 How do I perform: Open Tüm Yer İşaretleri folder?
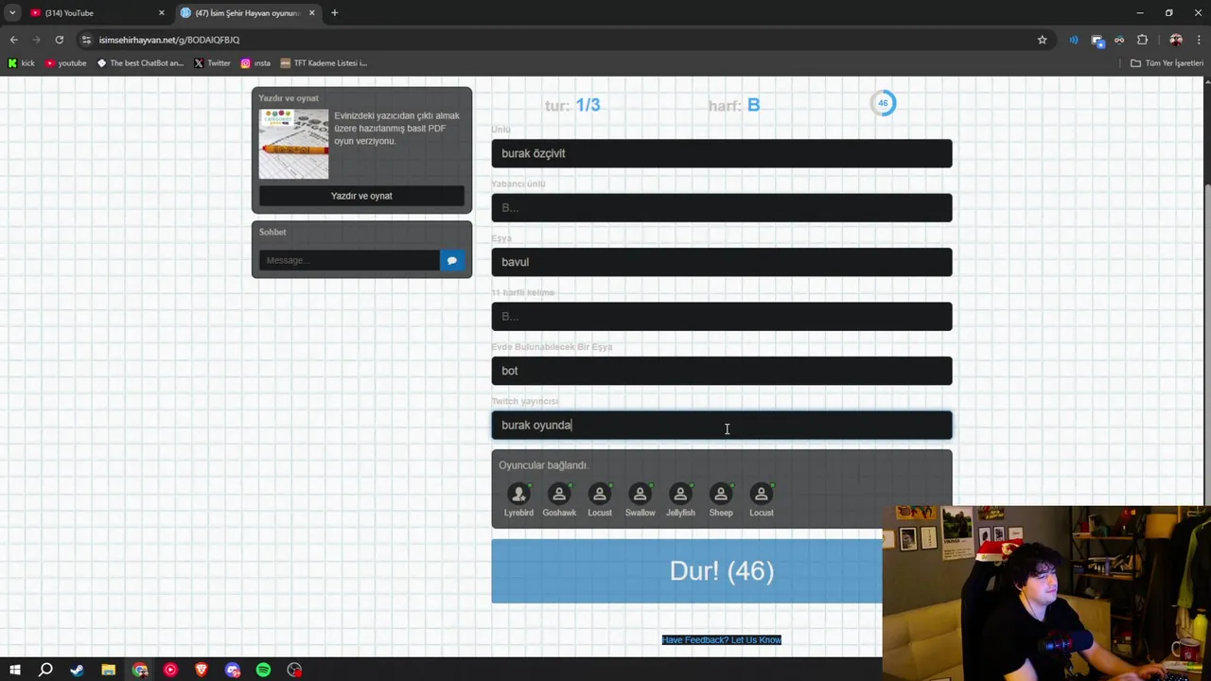pos(1167,63)
